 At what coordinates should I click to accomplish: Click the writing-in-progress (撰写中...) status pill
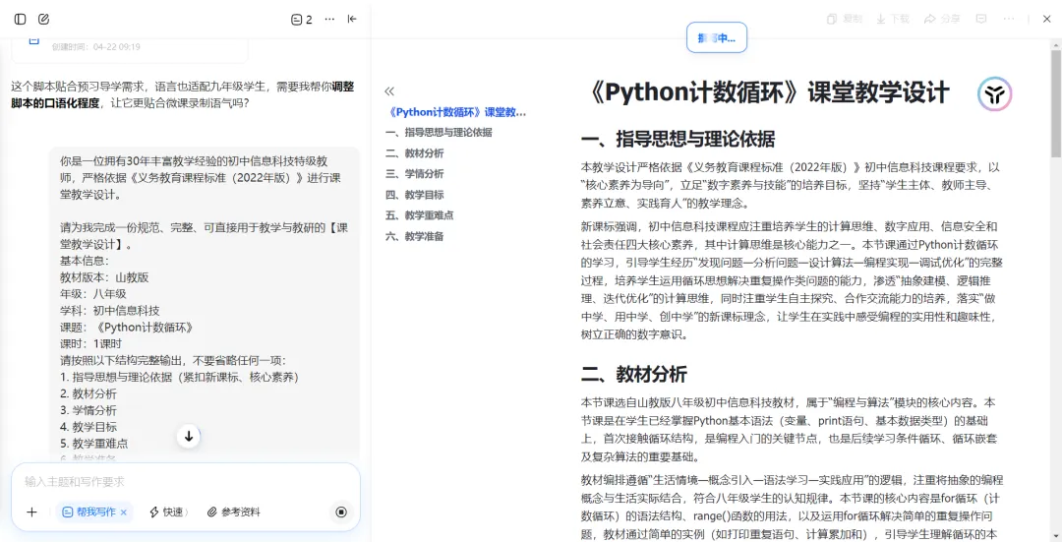tap(717, 38)
